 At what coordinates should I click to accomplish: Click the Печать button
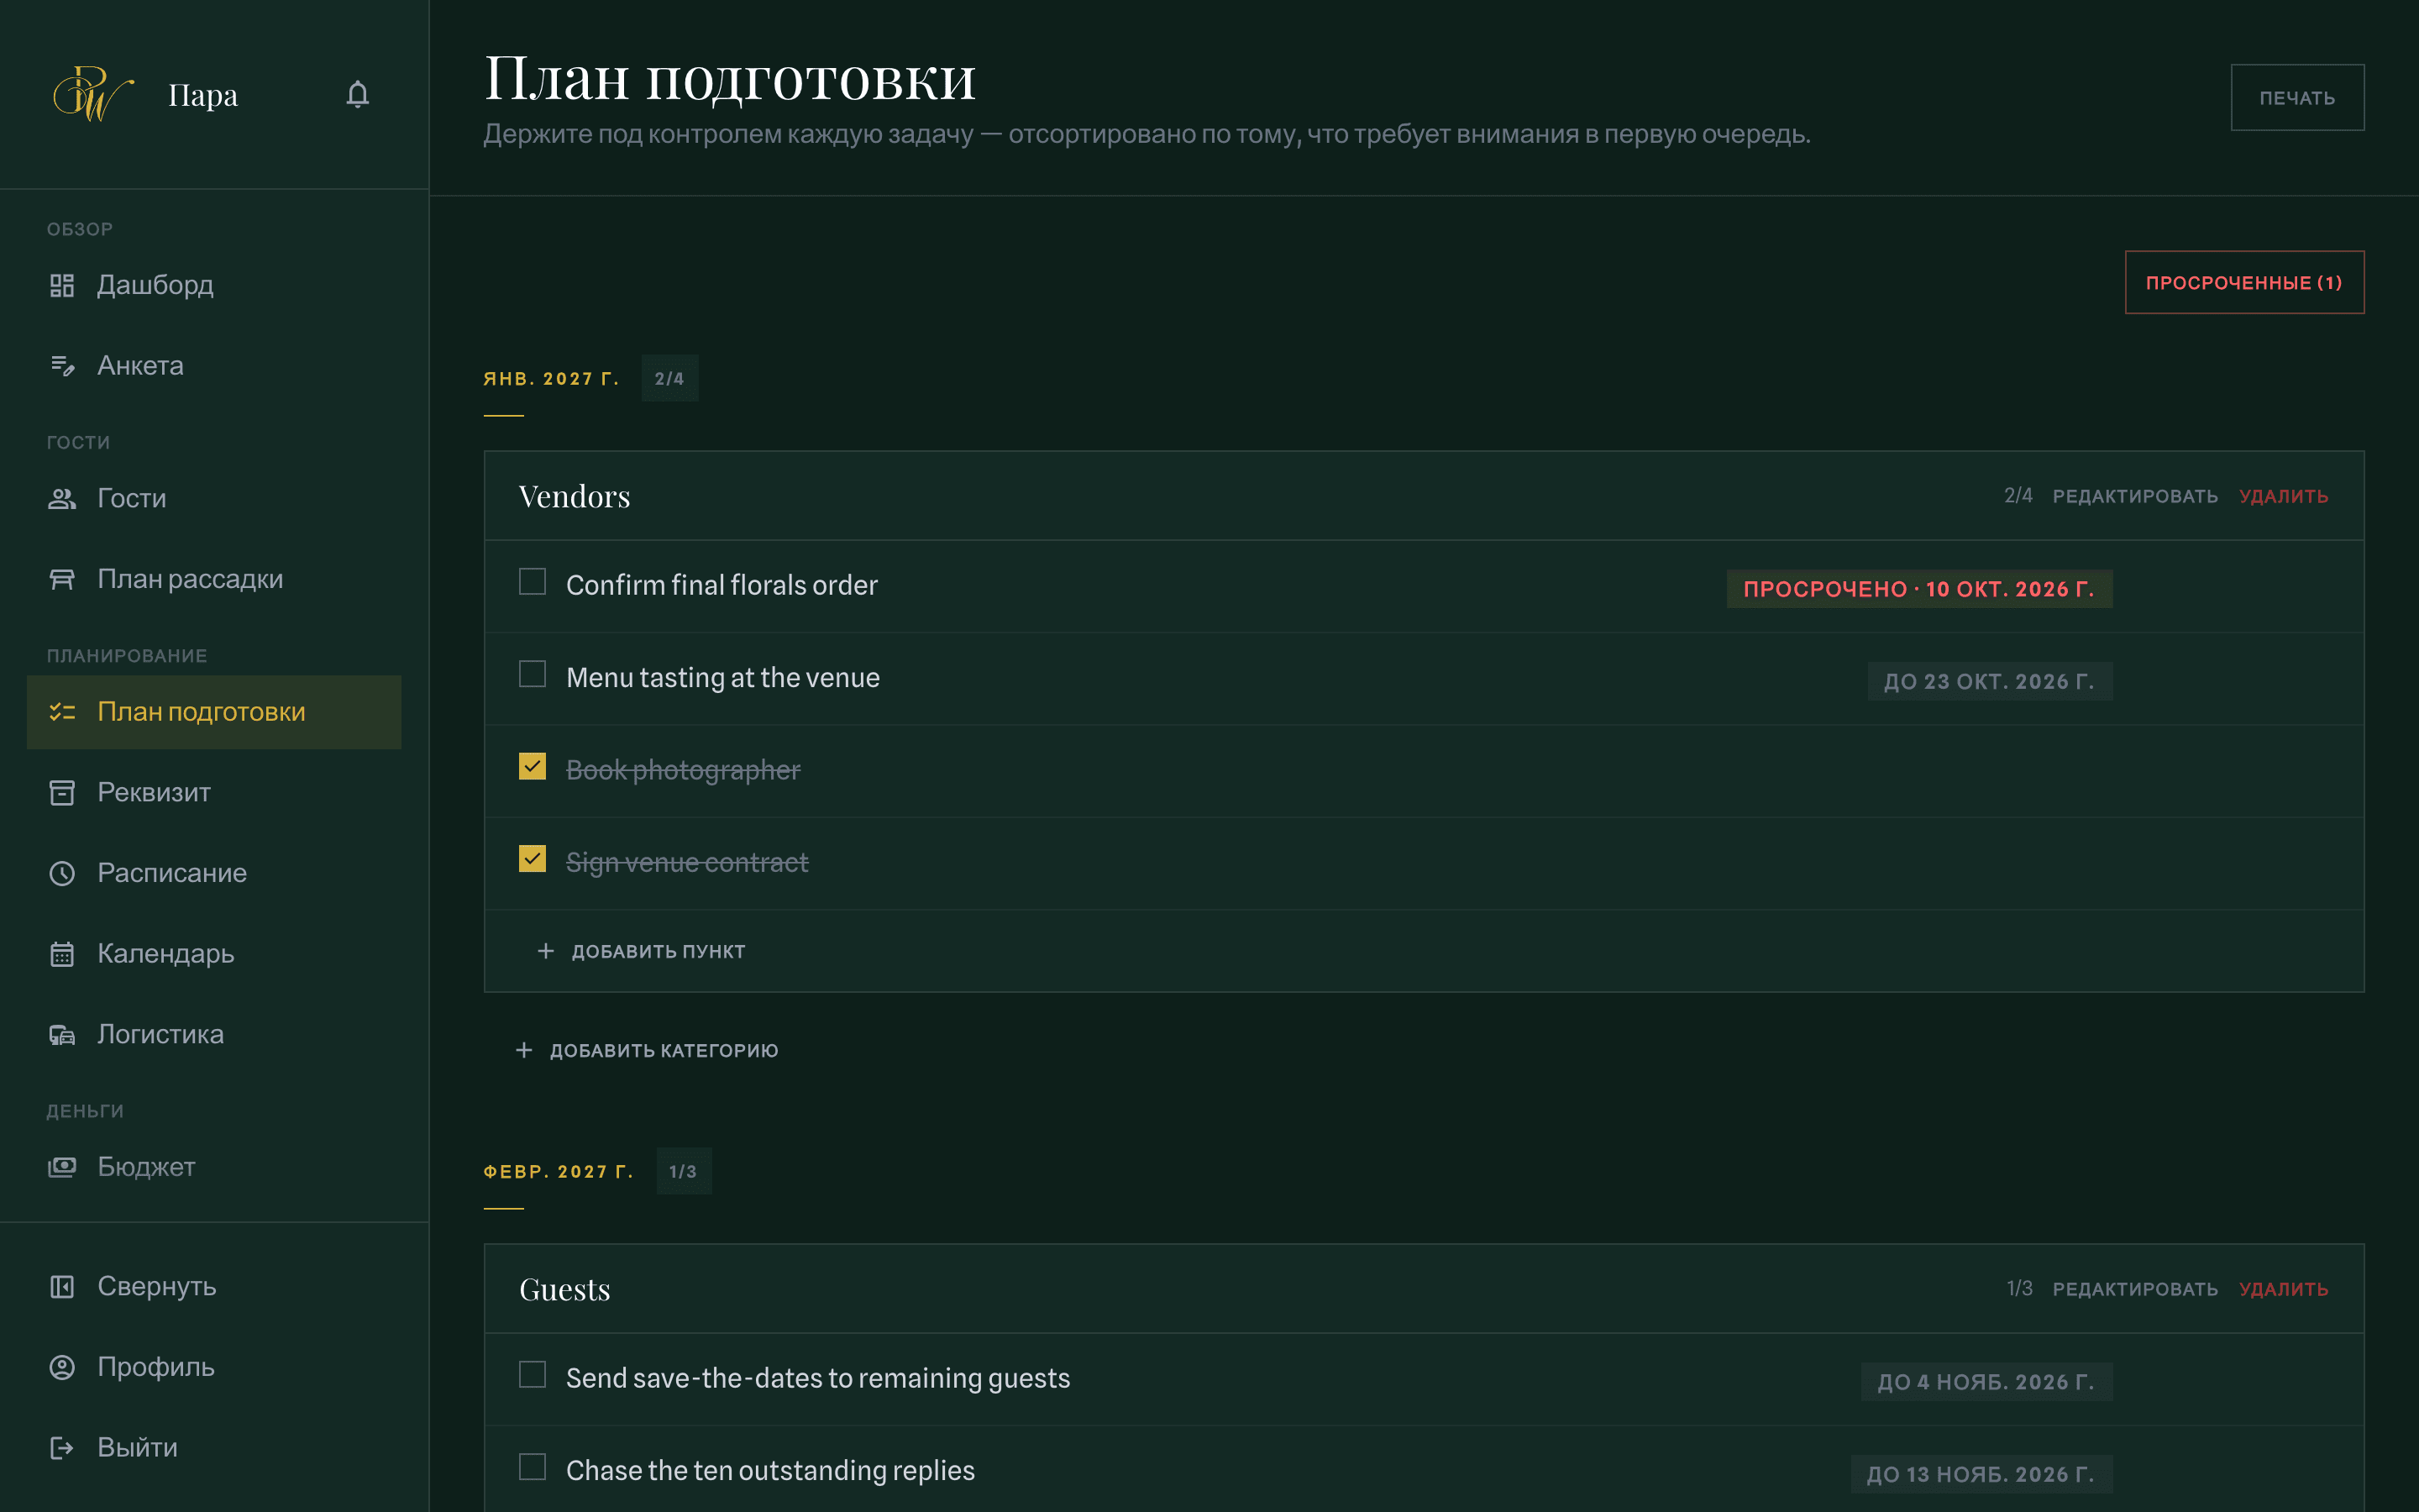(2297, 98)
